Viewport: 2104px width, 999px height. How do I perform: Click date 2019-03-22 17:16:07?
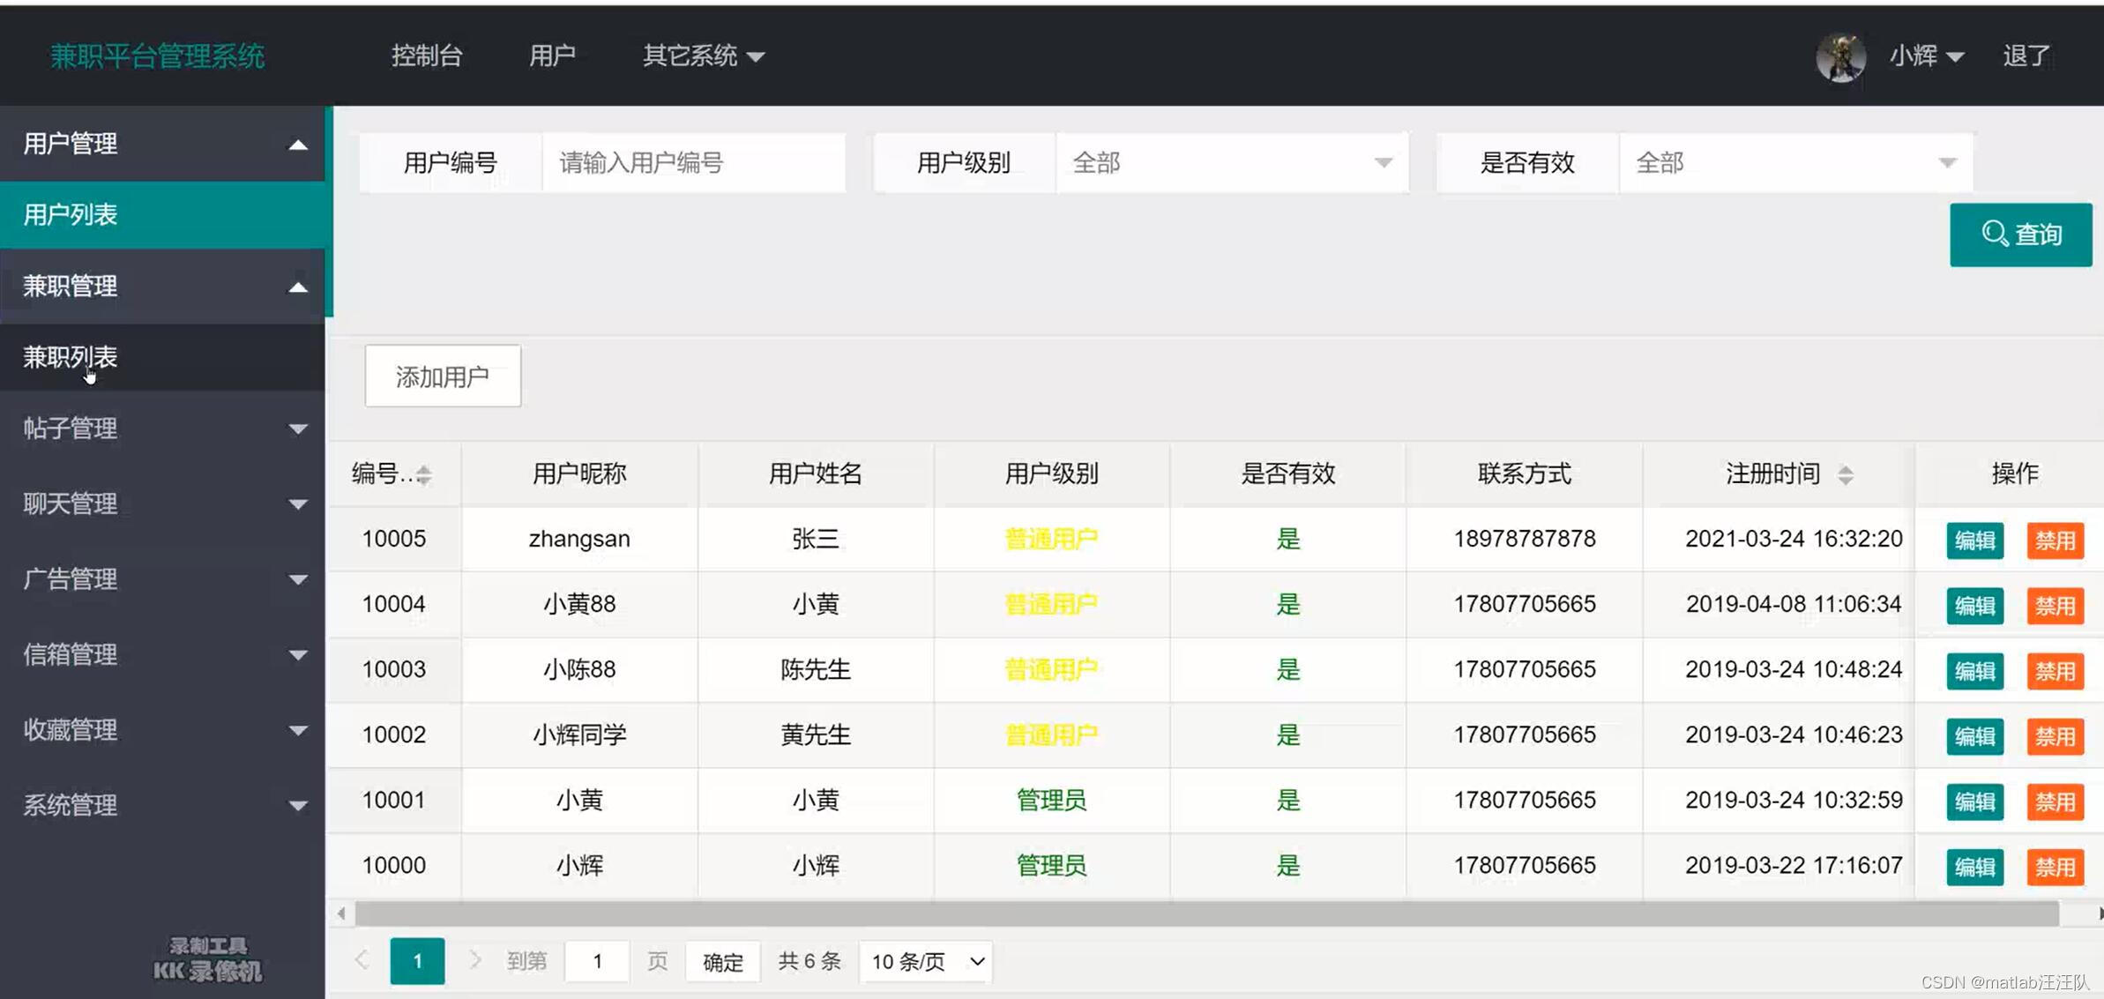click(x=1794, y=866)
